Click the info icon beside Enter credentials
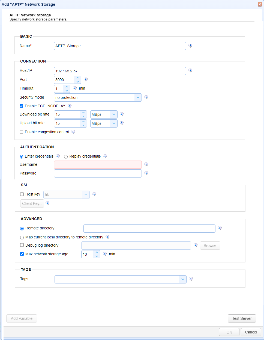The width and height of the screenshot is (264, 340). pos(58,156)
